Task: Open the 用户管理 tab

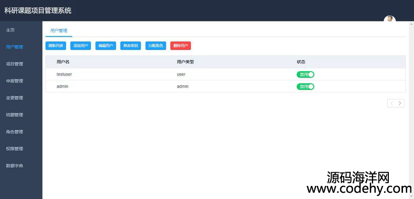Action: [x=59, y=30]
